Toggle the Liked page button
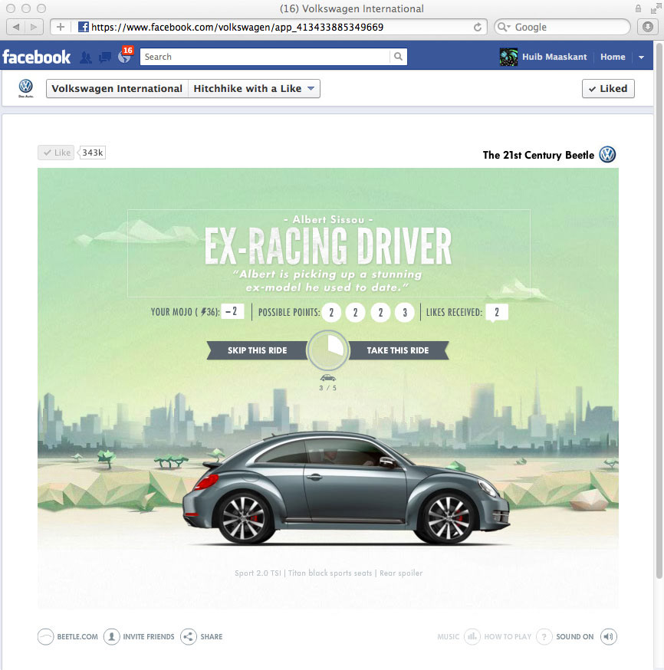 (608, 88)
